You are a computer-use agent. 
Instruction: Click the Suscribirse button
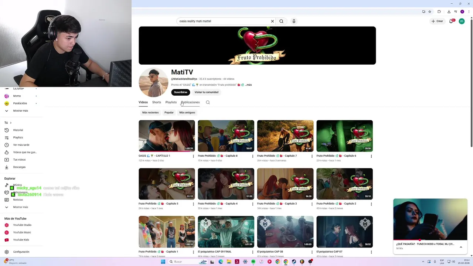tap(181, 92)
